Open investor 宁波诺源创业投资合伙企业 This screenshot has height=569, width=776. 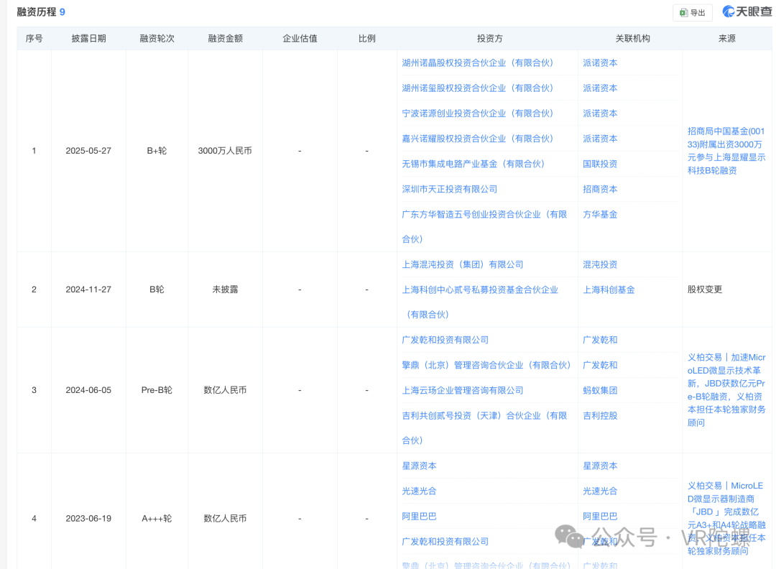[x=478, y=114]
